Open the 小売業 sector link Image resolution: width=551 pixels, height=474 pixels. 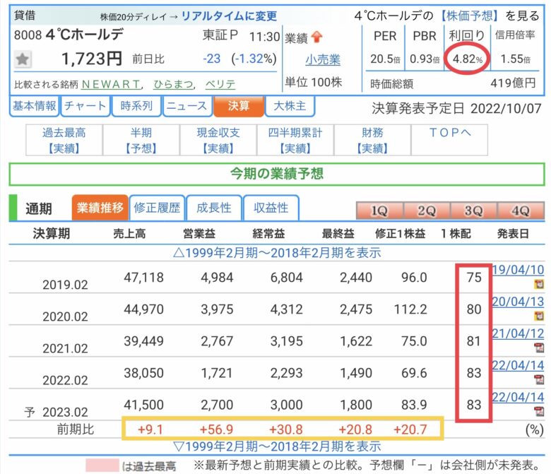(323, 60)
